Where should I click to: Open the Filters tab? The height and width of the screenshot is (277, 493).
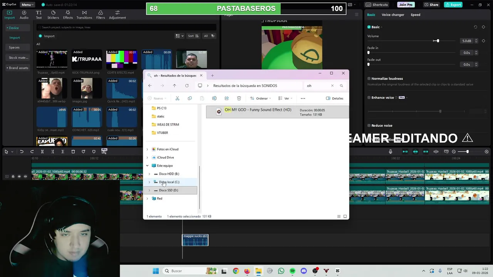tap(101, 15)
